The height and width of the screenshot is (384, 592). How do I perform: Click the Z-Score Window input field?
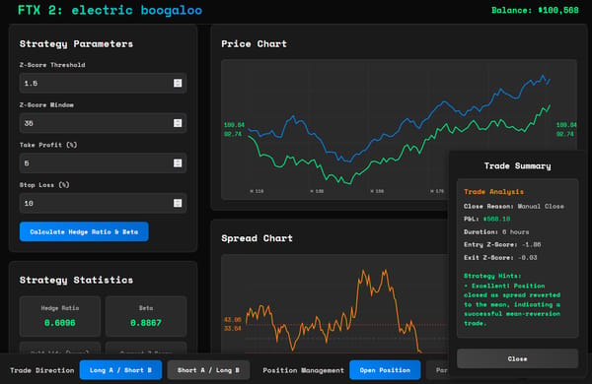[103, 123]
